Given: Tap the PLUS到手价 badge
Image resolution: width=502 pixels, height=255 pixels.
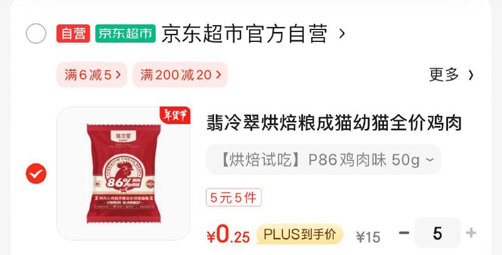Looking at the screenshot, I should coord(300,234).
